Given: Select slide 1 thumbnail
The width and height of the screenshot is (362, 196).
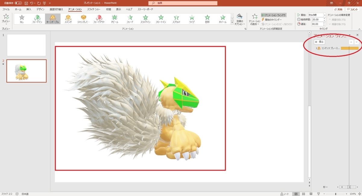Looking at the screenshot, I should (x=27, y=45).
